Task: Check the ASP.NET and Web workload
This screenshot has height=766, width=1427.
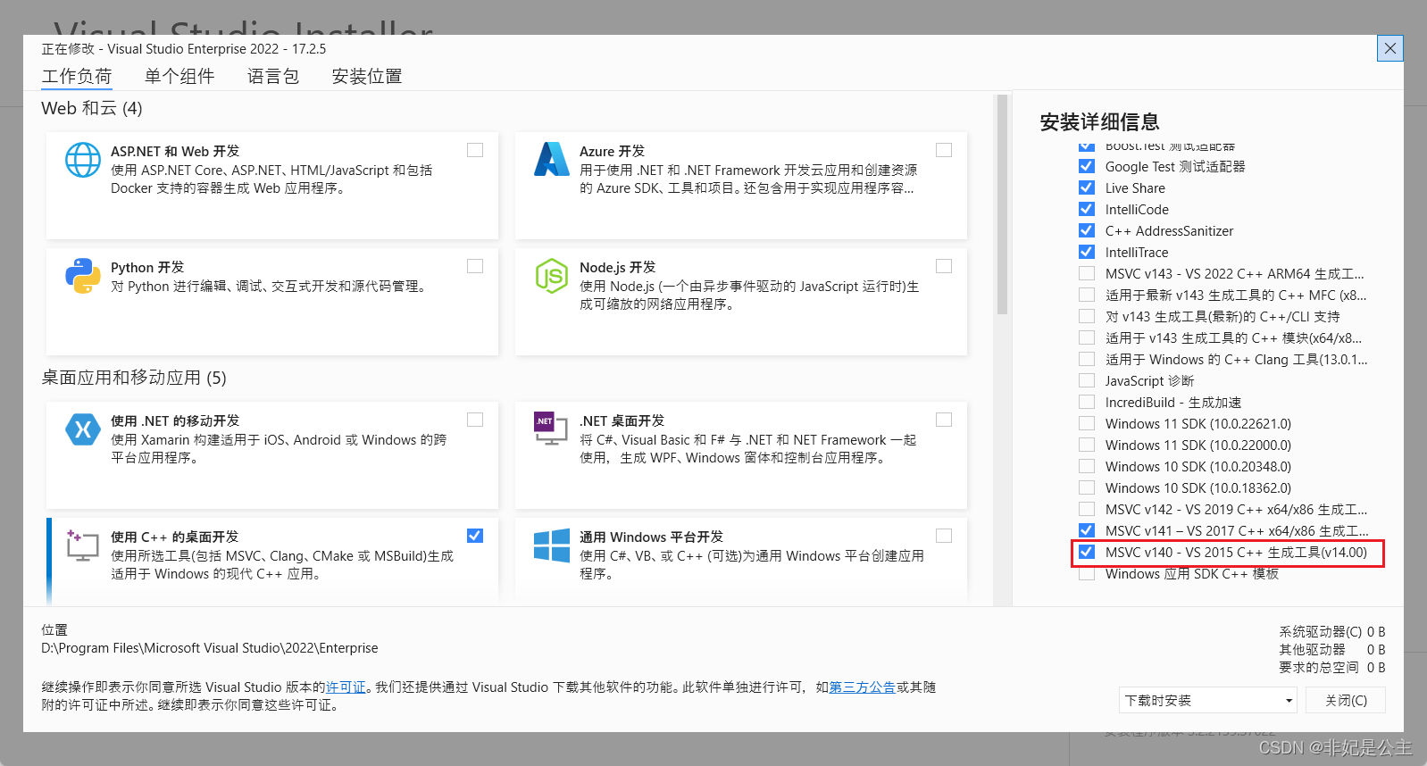Action: [475, 150]
